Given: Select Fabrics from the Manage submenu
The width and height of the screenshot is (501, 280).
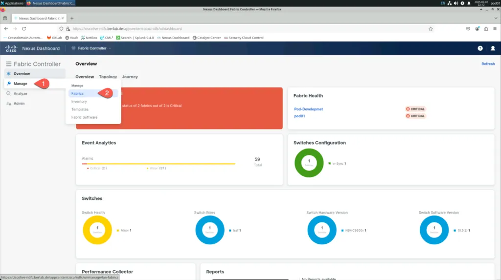Looking at the screenshot, I should click(x=77, y=93).
